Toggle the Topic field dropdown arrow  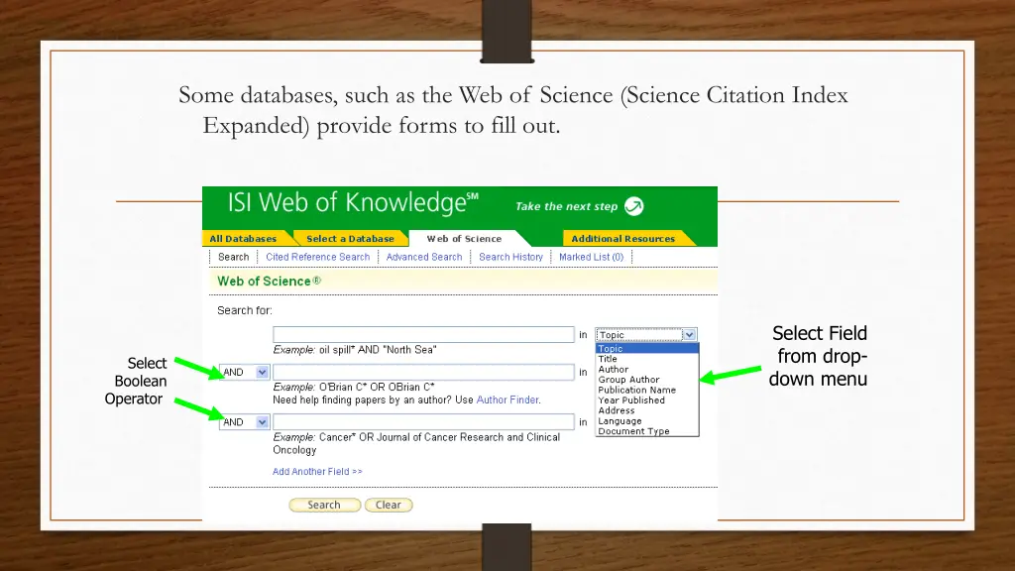point(690,335)
